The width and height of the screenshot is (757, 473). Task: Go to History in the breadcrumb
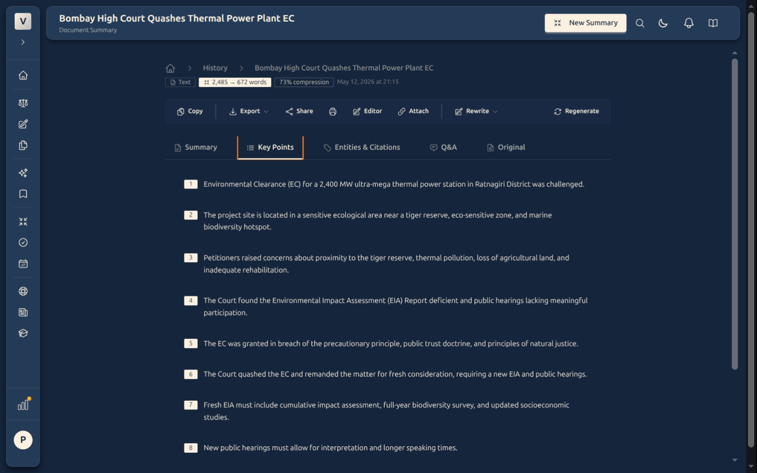[215, 68]
